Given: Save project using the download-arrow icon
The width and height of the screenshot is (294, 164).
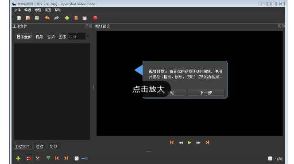Looking at the screenshot, I should 37,18.
